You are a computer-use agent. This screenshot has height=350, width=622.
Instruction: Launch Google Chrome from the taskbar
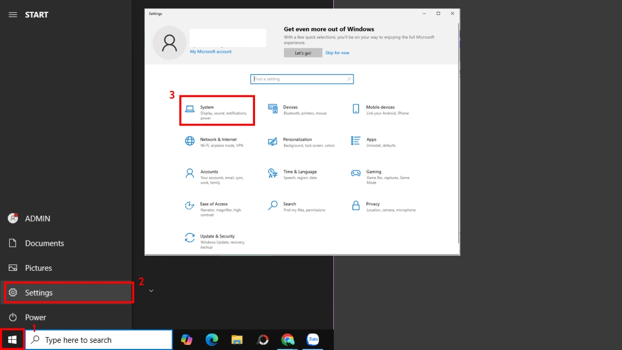coord(288,340)
